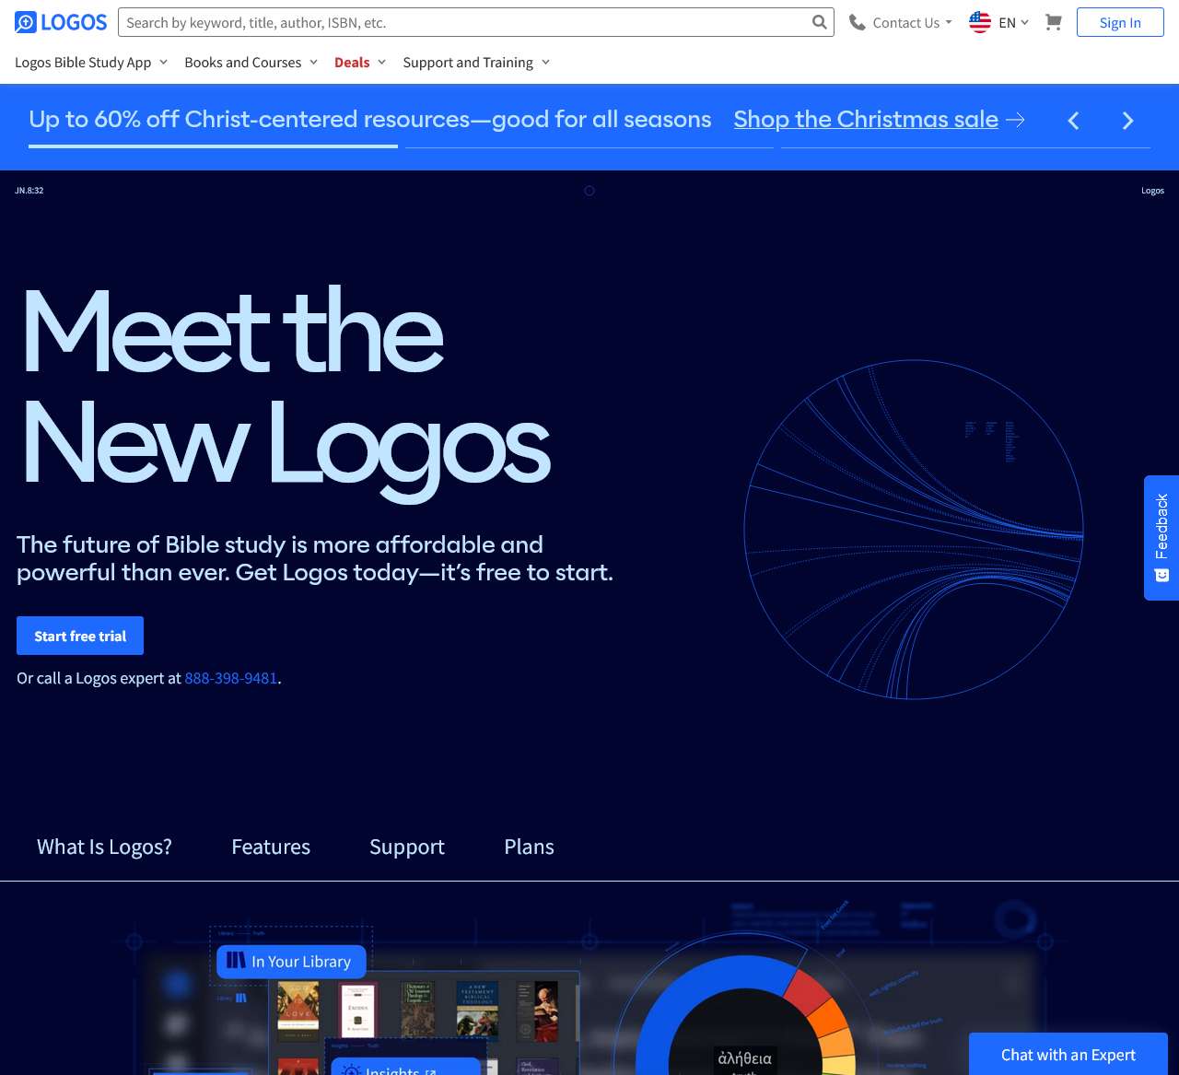Viewport: 1179px width, 1075px height.
Task: Click the first book cover thumbnail
Action: click(x=298, y=1011)
